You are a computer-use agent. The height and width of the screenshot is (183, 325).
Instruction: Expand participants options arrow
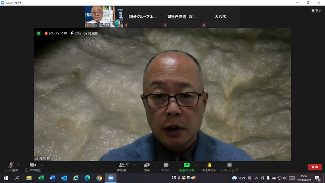pos(134,165)
